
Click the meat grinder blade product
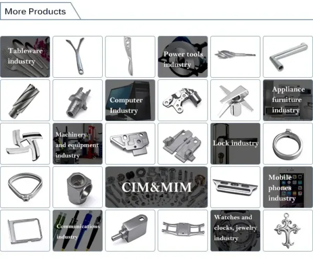[25, 144]
